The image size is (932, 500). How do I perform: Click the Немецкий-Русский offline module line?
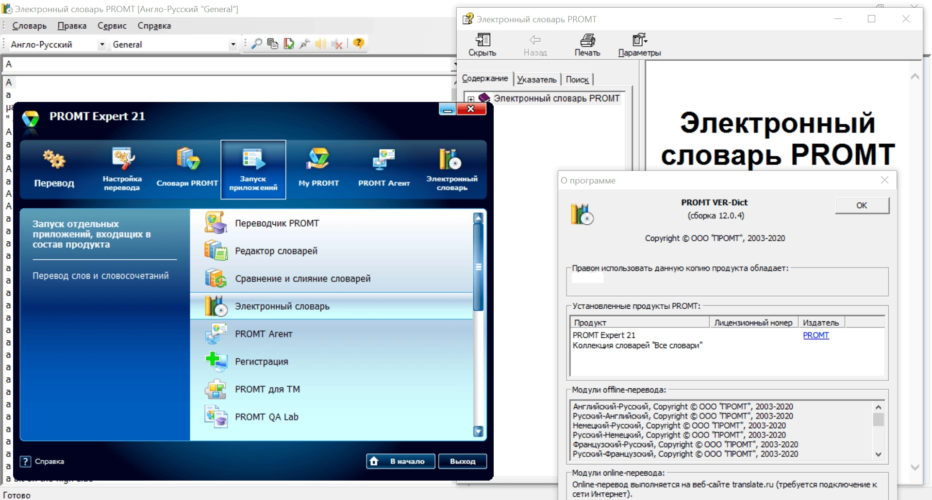coord(680,425)
